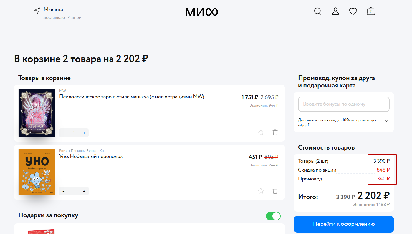Open the Психологическое таро product title link
This screenshot has height=234, width=412.
tap(132, 97)
